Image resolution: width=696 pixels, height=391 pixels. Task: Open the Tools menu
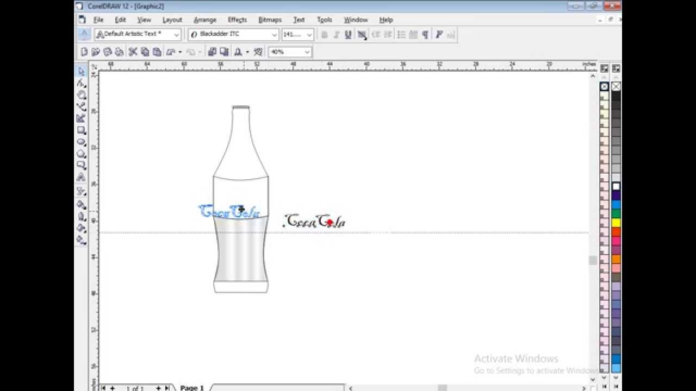click(x=325, y=20)
